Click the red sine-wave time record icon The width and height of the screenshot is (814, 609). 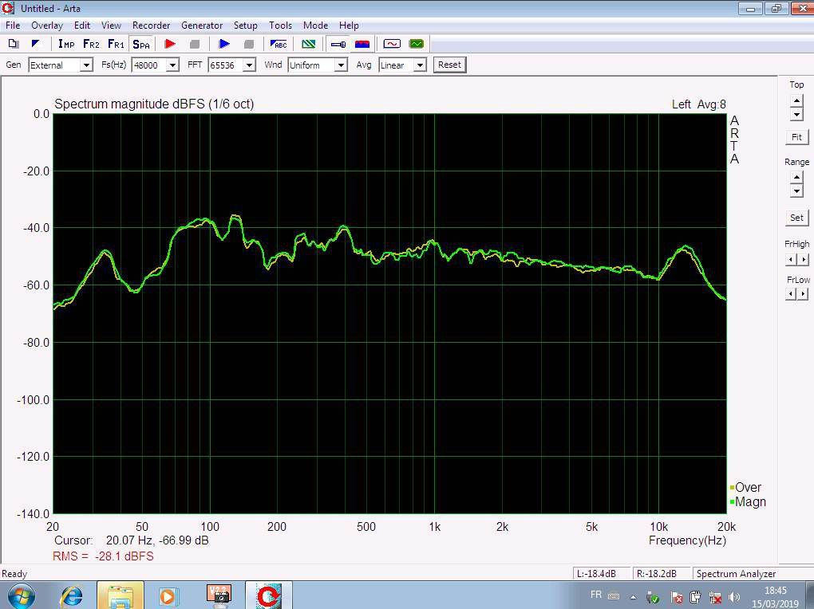click(392, 44)
